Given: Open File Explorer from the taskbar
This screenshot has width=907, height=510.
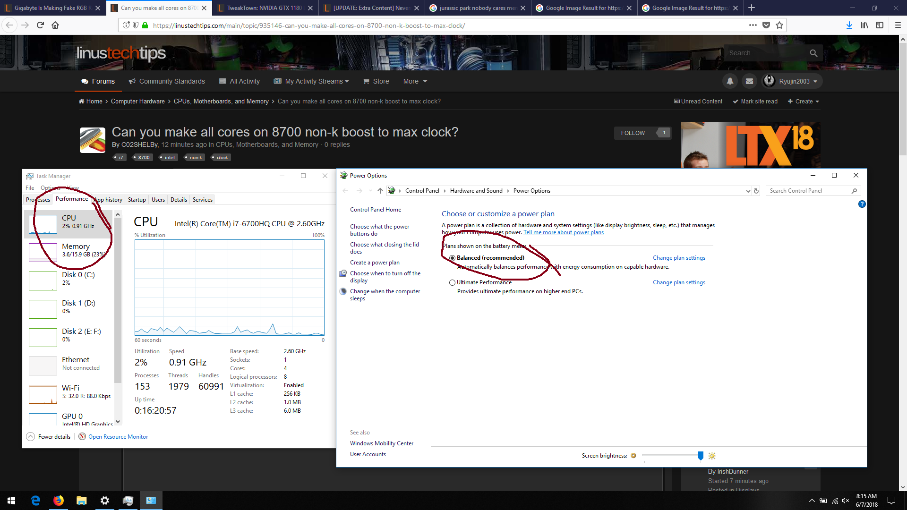Looking at the screenshot, I should point(82,501).
